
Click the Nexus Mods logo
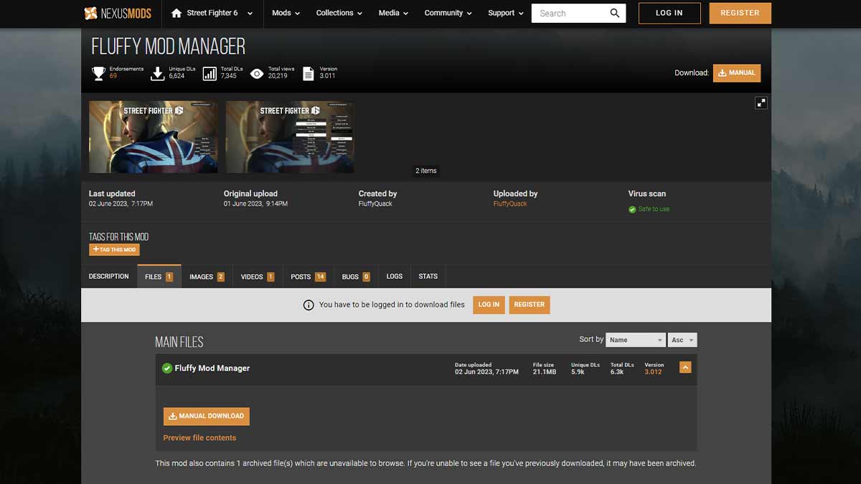tap(118, 13)
